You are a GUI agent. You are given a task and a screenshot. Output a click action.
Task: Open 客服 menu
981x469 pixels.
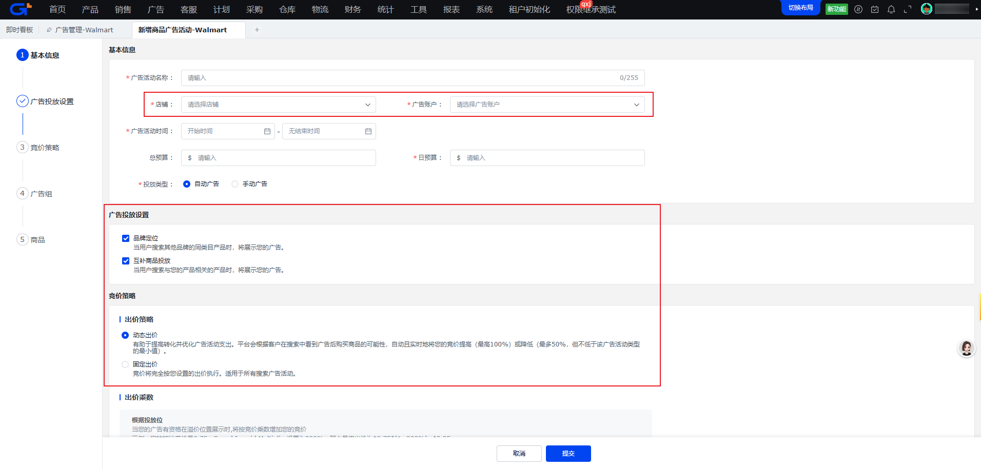(189, 9)
